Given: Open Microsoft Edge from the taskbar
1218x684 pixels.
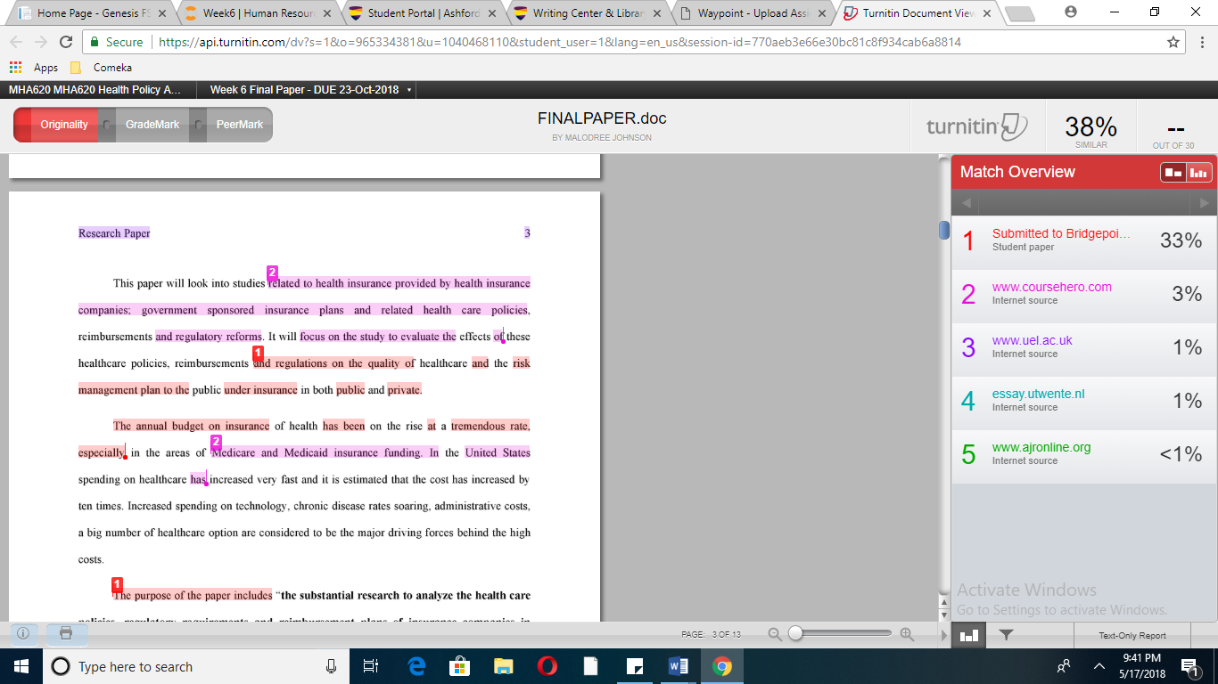Looking at the screenshot, I should [416, 666].
